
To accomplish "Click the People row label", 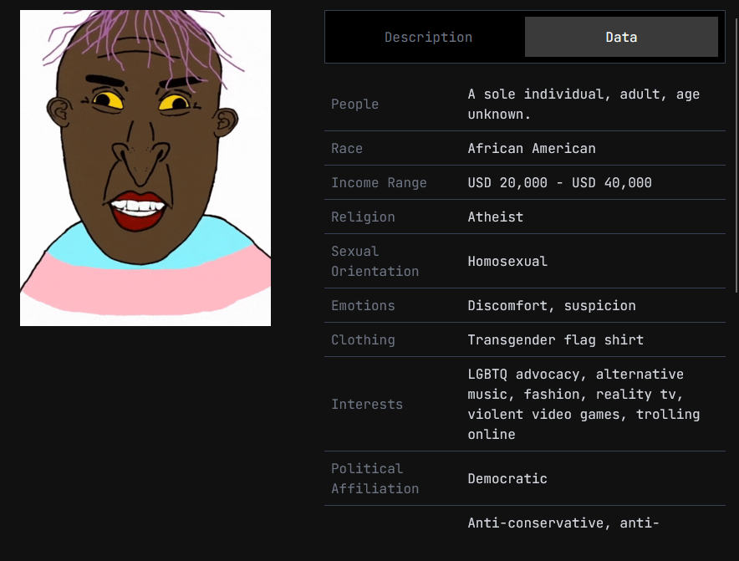I will point(355,105).
